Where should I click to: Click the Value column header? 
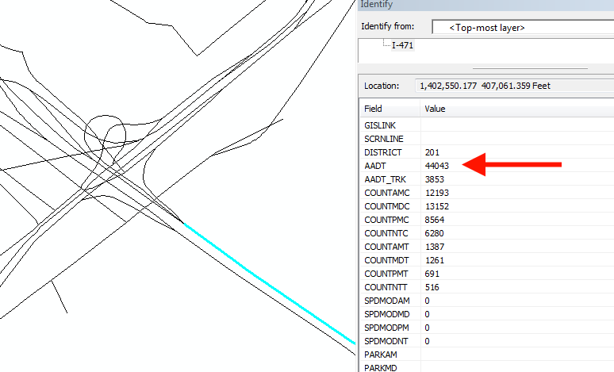pos(435,109)
